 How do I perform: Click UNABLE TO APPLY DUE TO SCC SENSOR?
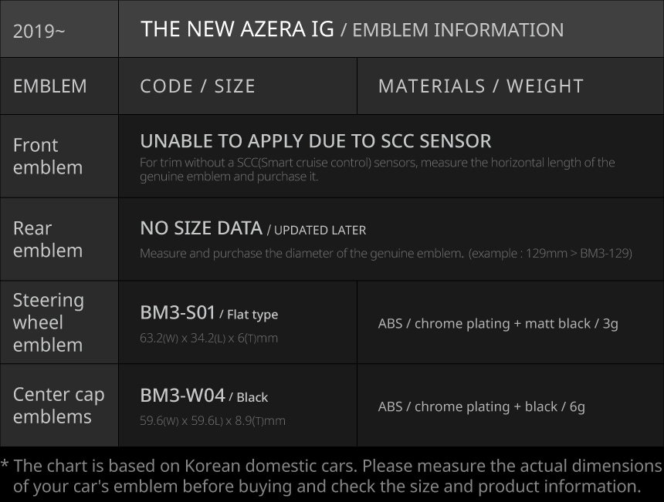tap(315, 141)
